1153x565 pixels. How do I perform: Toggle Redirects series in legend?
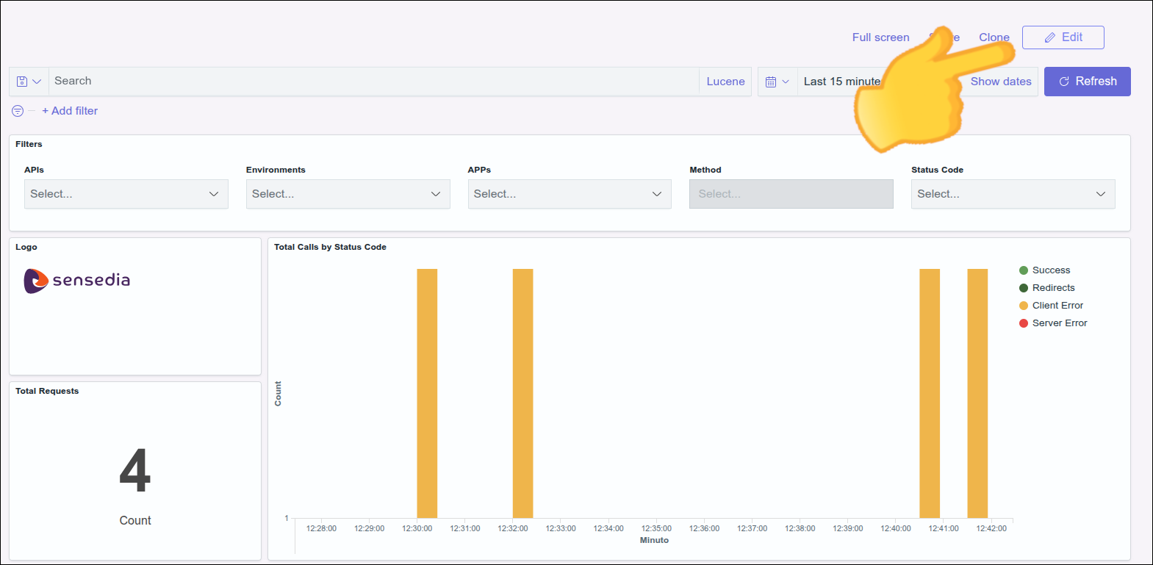[1053, 288]
